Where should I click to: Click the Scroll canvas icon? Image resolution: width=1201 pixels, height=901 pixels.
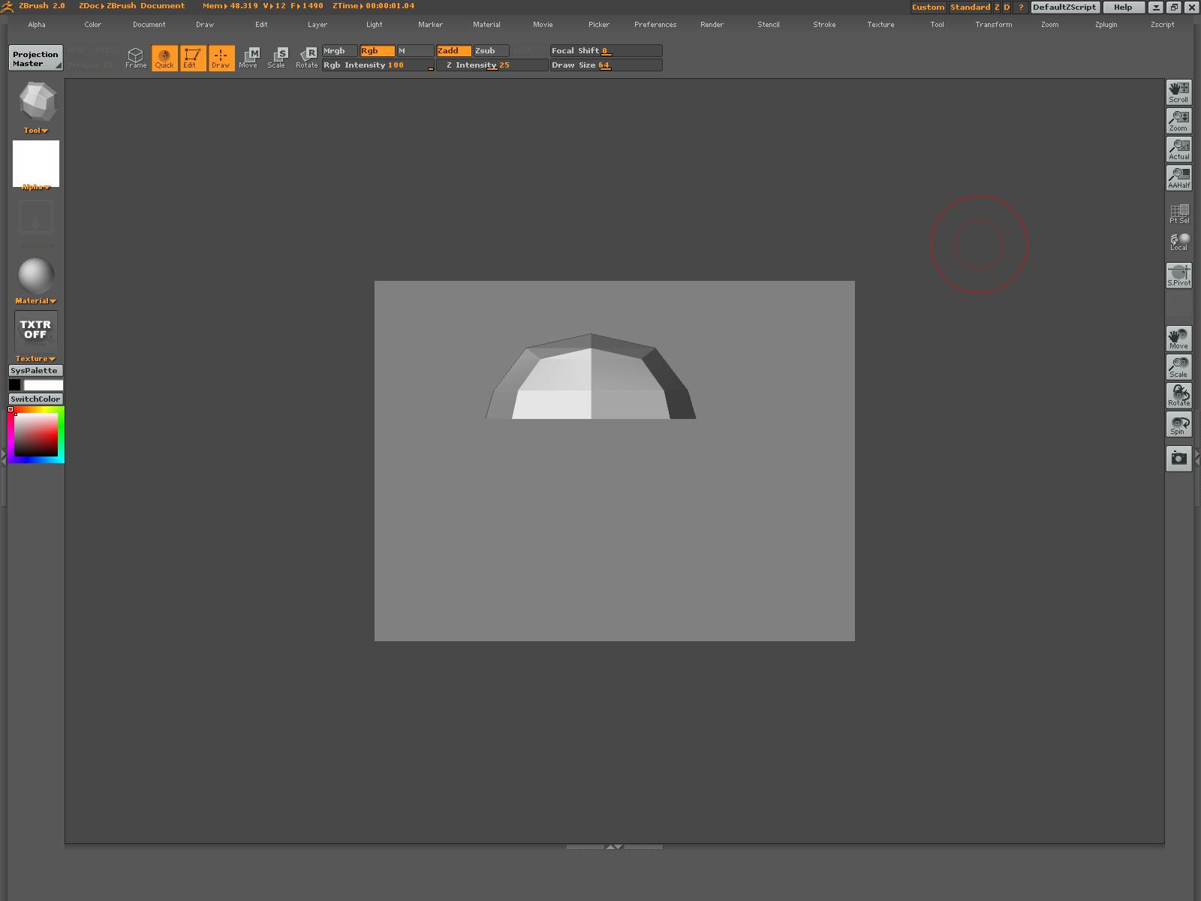1178,92
